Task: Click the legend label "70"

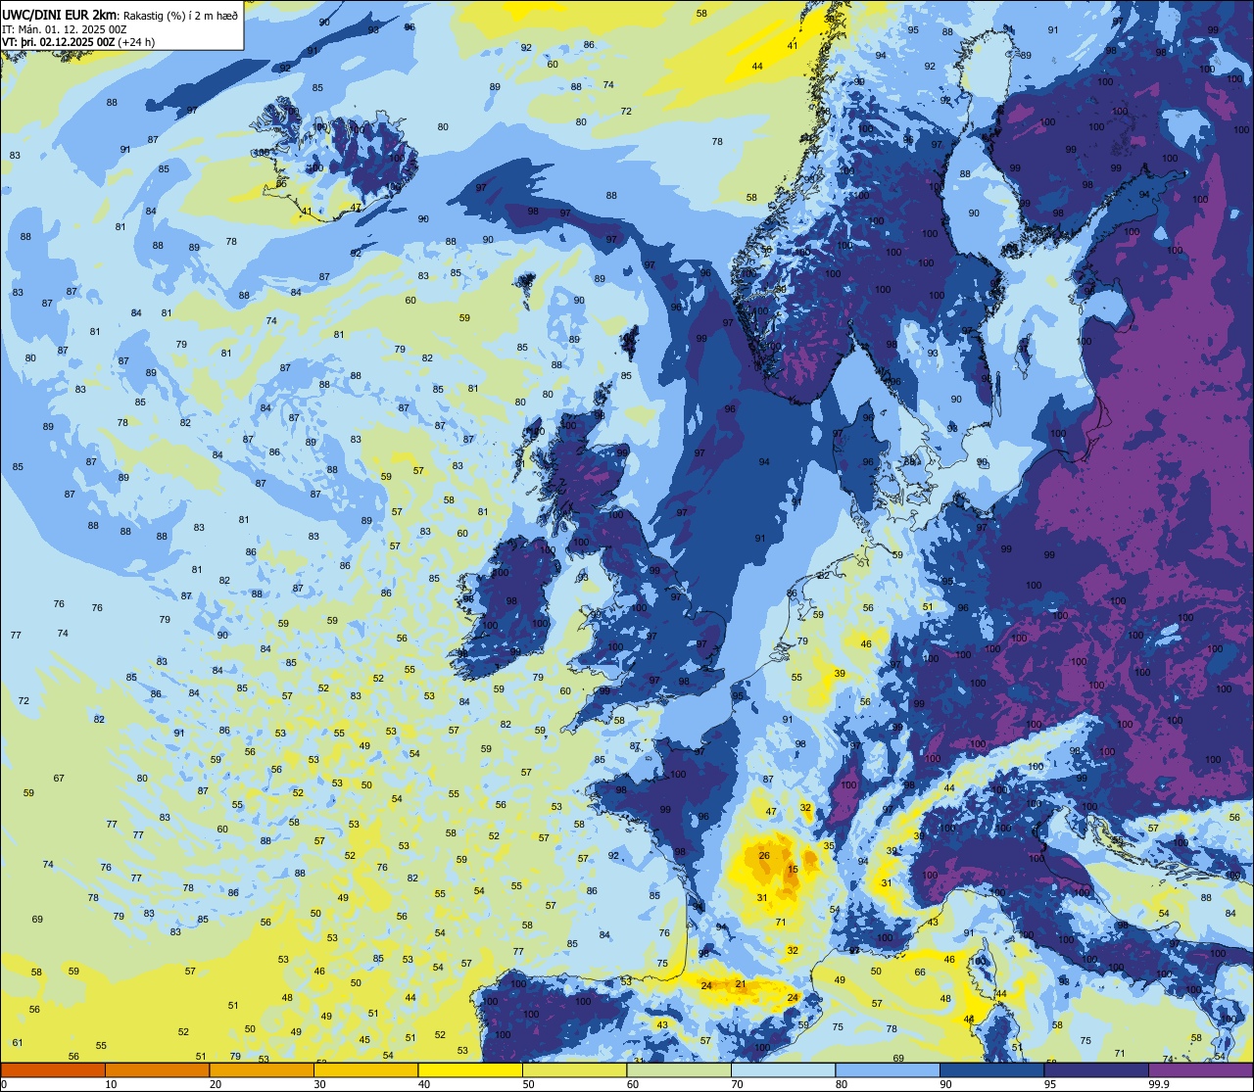Action: pos(737,1084)
